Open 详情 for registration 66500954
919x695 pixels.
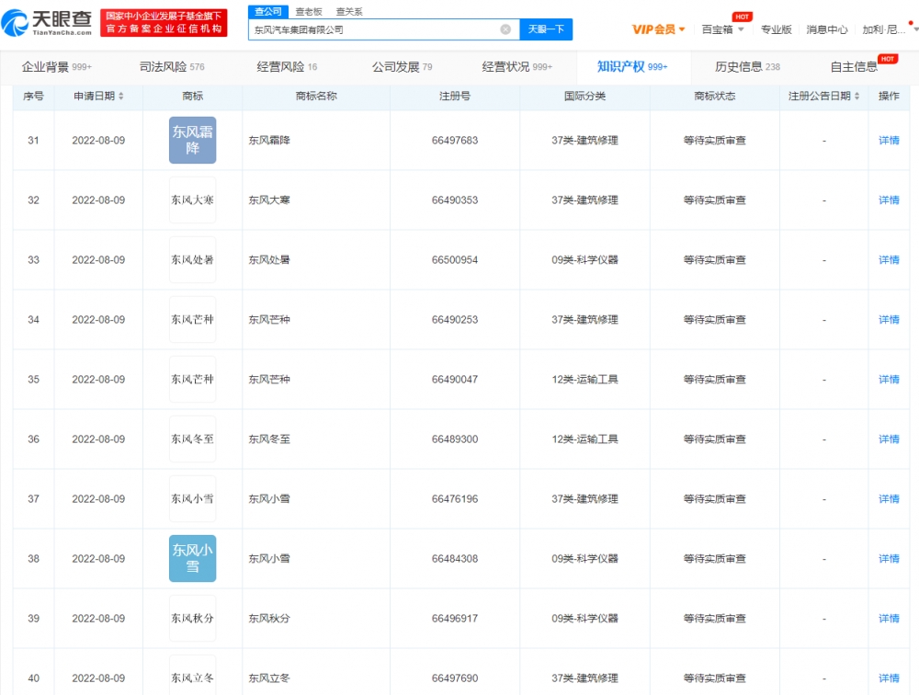click(889, 260)
